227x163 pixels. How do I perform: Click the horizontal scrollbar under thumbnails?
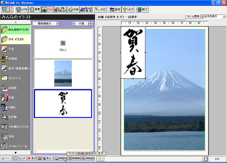click(63, 151)
